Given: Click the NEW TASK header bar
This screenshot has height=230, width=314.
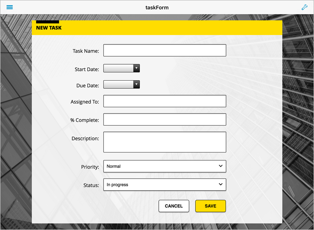Looking at the screenshot, I should click(x=157, y=28).
